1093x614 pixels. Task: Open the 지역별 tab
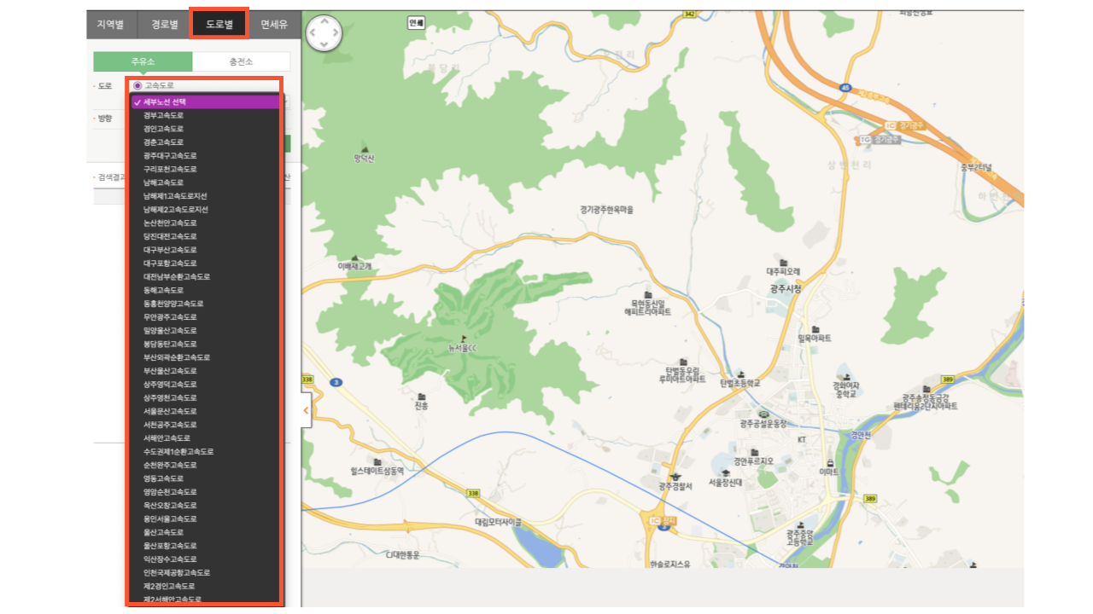(110, 24)
